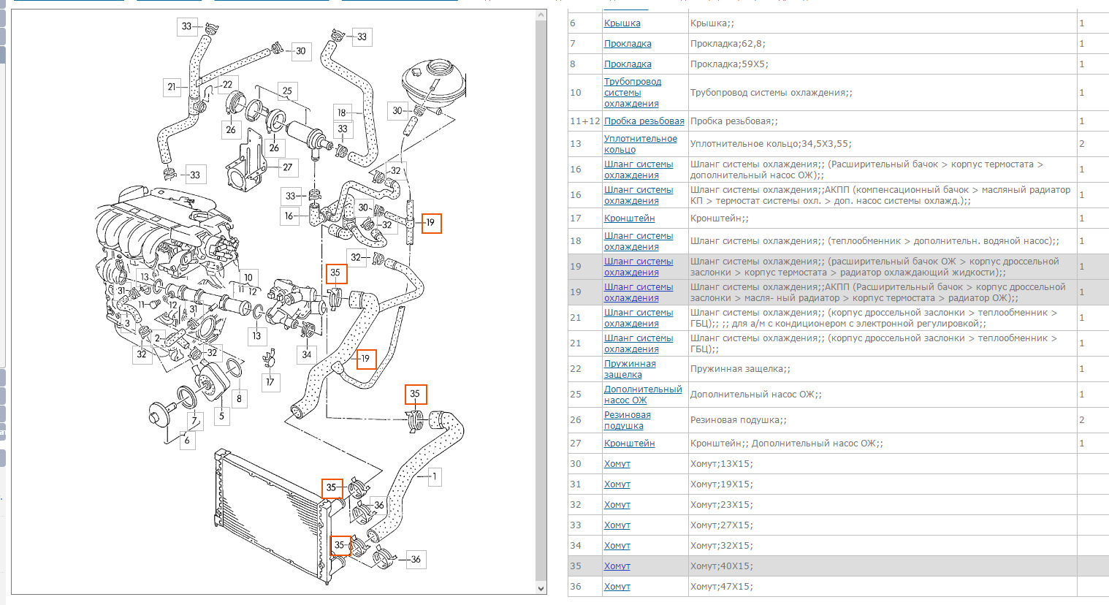Open the Резиновая подушка link
Viewport: 1109px width, 605px height.
628,420
